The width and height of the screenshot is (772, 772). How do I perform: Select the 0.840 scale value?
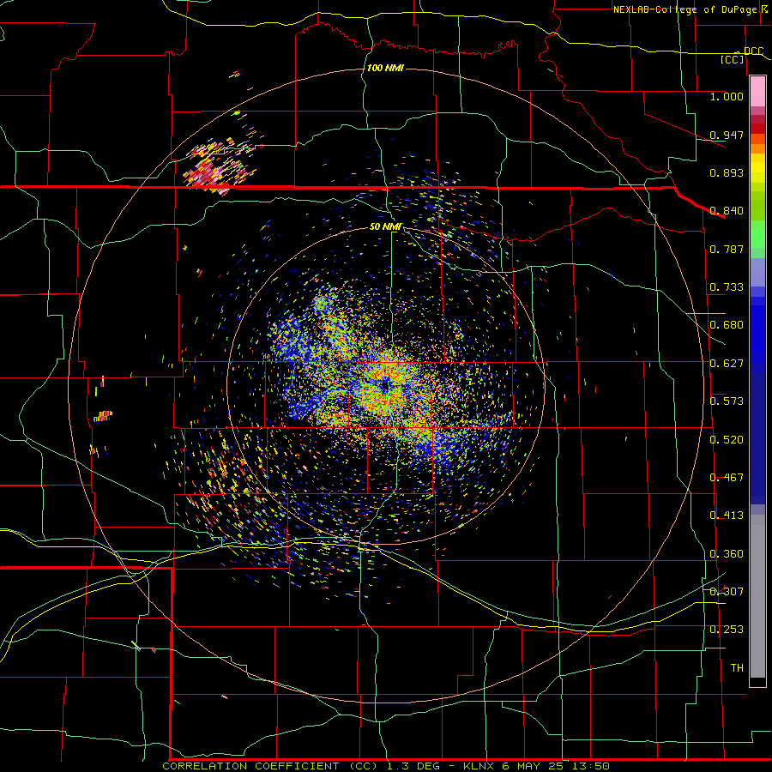pyautogui.click(x=727, y=210)
